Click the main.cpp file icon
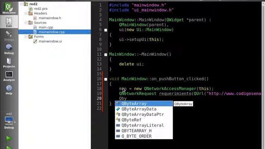This screenshot has height=149, width=265. 35,27
